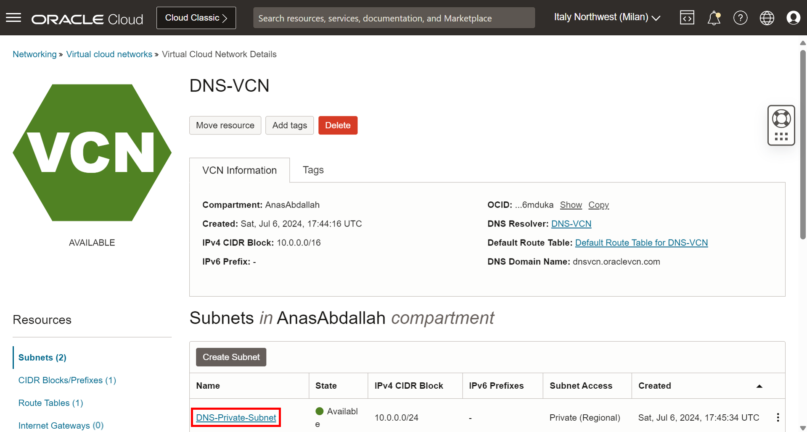Screen dimensions: 807x432
Task: Go to Virtual cloud networks breadcrumb
Action: [109, 54]
